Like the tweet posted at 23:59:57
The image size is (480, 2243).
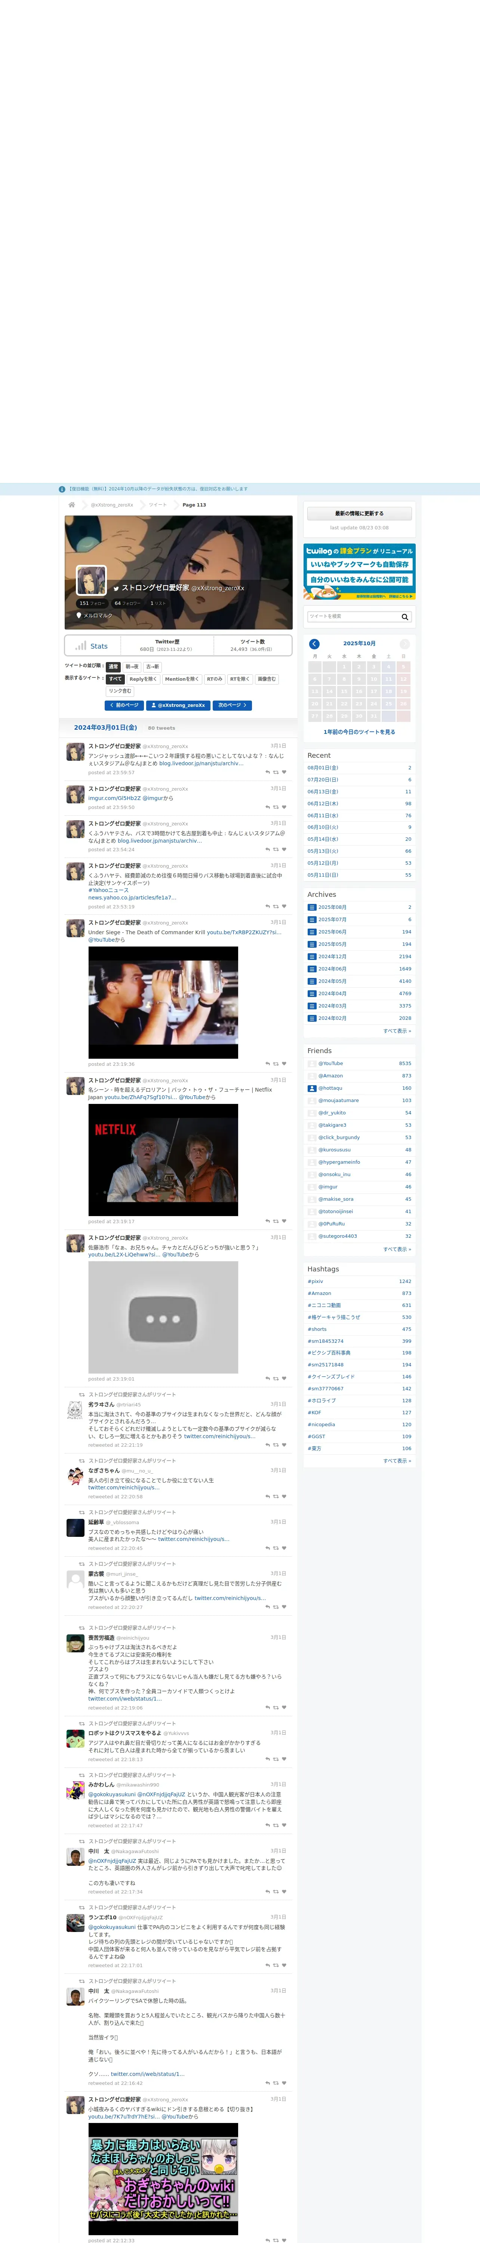284,772
